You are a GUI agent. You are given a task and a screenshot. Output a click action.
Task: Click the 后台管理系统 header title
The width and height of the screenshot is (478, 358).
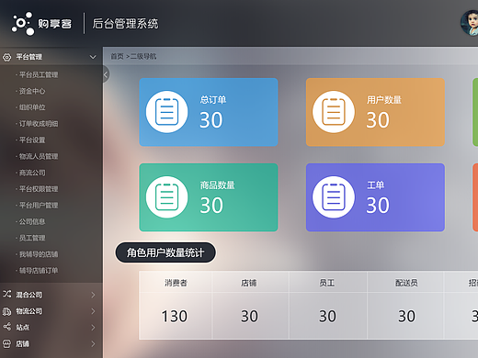click(125, 24)
